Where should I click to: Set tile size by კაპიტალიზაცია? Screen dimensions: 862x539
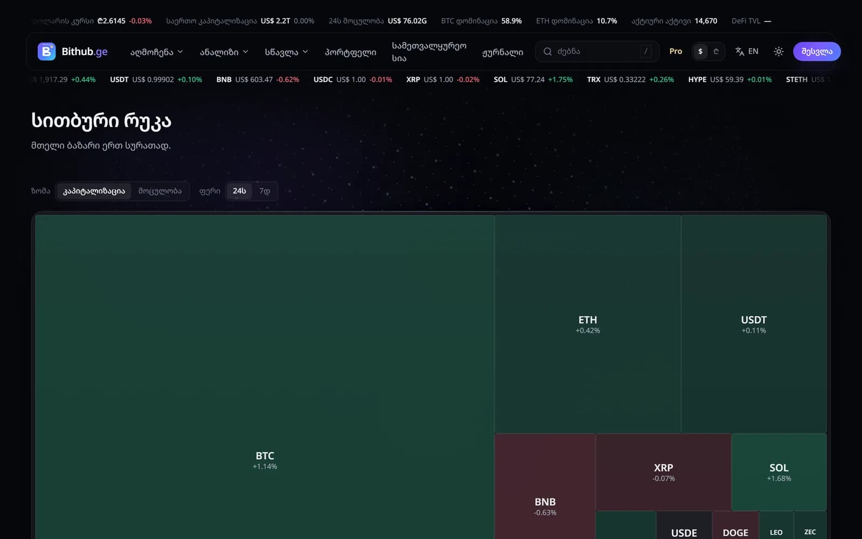click(94, 191)
